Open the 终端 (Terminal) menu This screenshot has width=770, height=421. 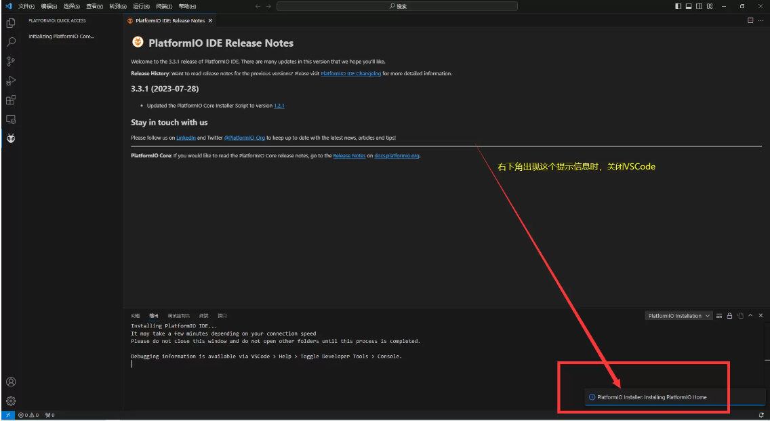pyautogui.click(x=164, y=6)
